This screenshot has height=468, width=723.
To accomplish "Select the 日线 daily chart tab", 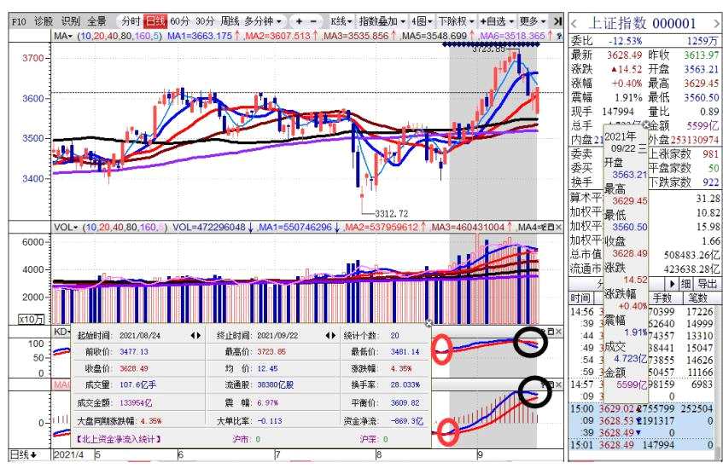I will 155,21.
